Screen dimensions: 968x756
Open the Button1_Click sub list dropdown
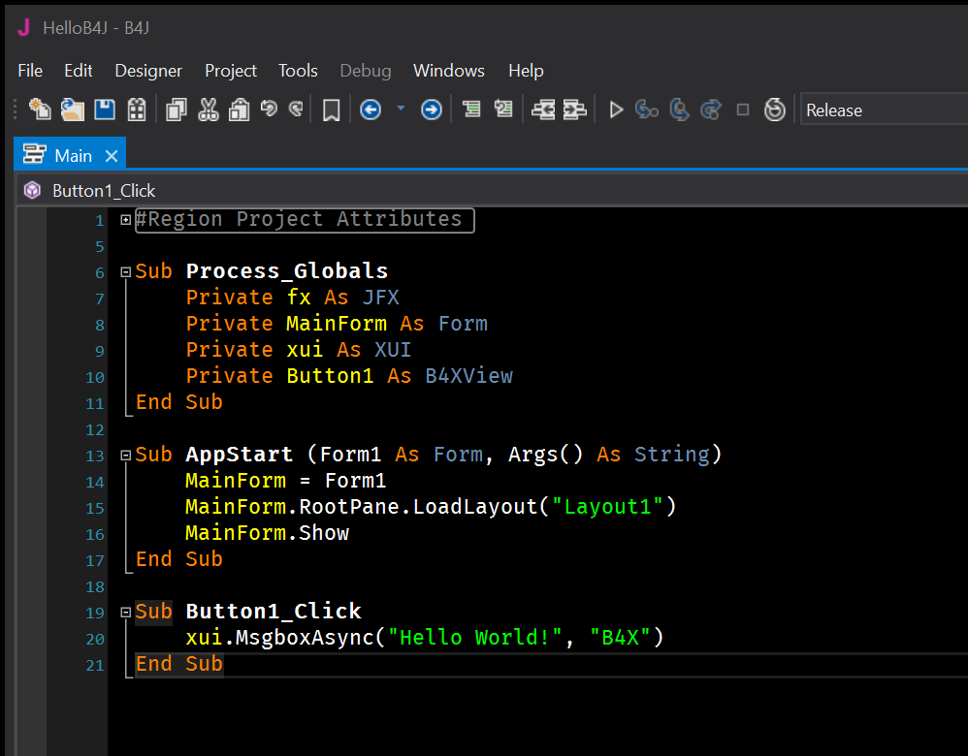492,190
